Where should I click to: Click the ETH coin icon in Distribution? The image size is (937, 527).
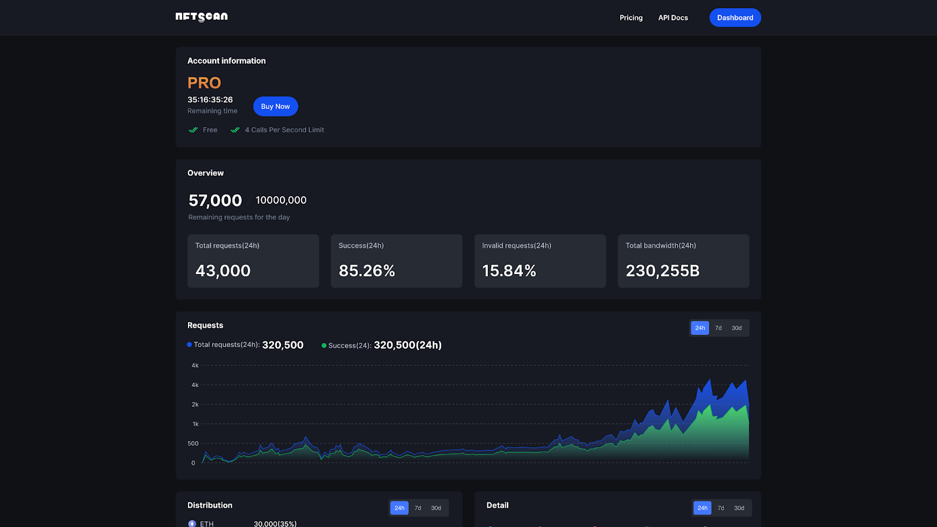192,523
